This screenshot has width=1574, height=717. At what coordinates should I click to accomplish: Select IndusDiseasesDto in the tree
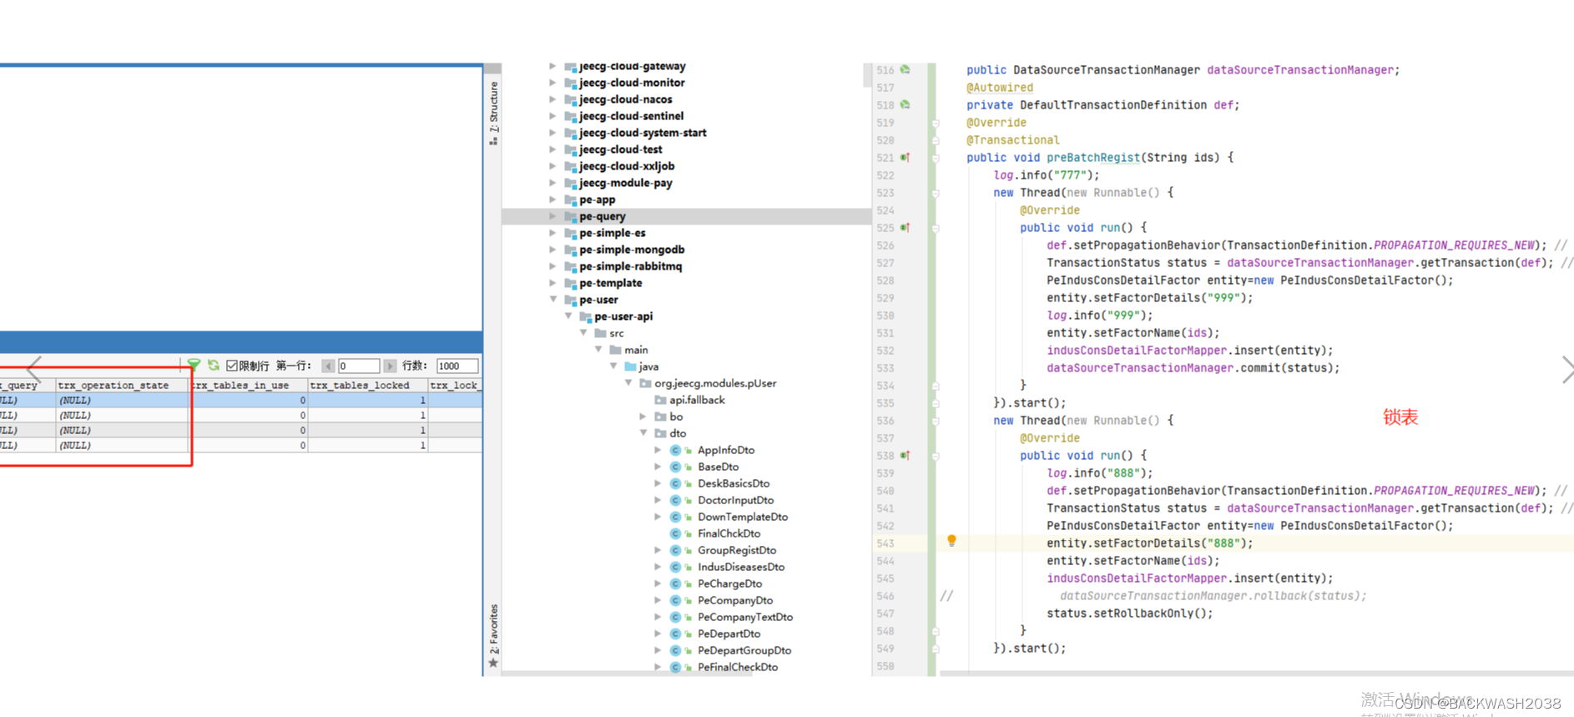pos(741,567)
